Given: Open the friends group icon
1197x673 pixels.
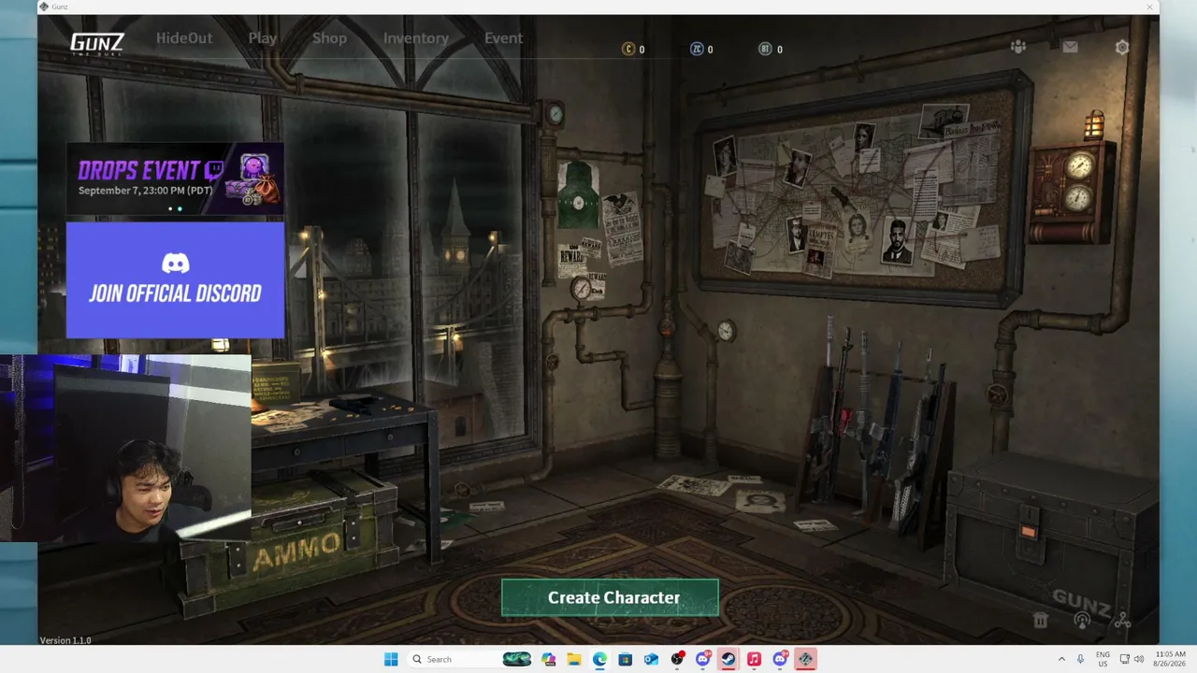Looking at the screenshot, I should tap(1018, 47).
